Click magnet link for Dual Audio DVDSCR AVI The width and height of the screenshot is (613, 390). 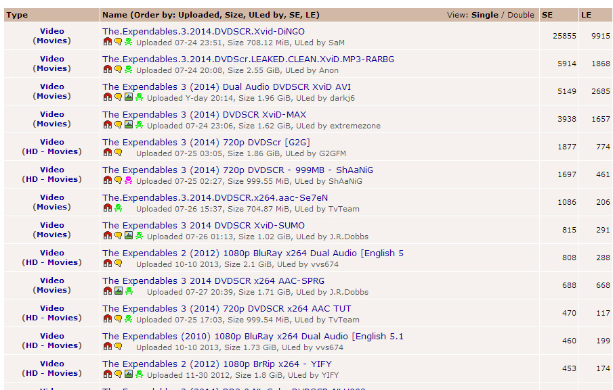108,97
